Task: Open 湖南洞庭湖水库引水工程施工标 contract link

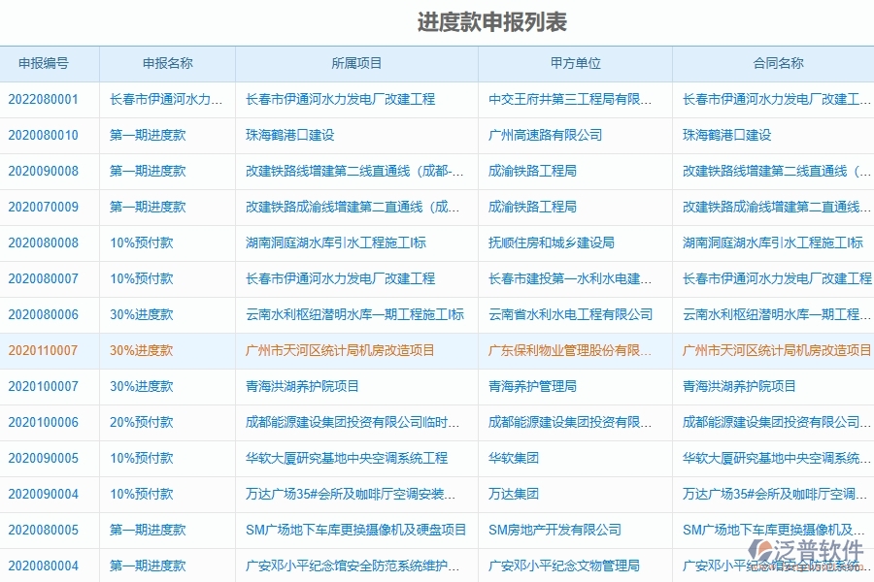Action: (x=772, y=242)
